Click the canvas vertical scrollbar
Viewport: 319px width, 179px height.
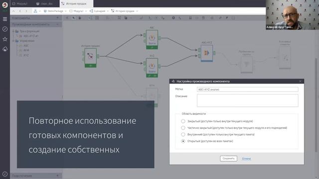316,105
